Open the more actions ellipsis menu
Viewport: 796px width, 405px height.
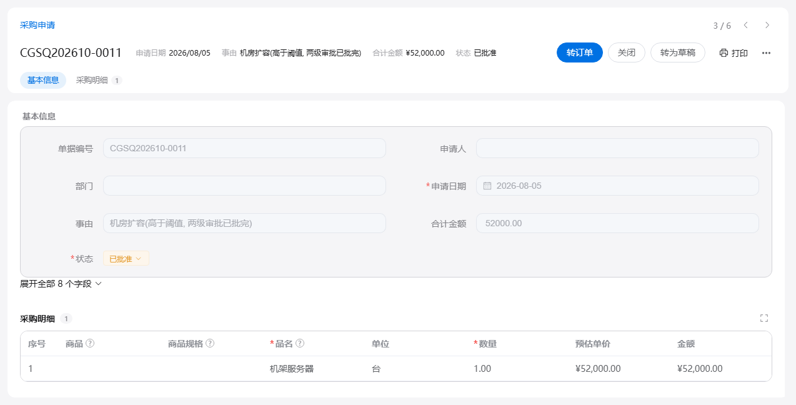(x=766, y=53)
